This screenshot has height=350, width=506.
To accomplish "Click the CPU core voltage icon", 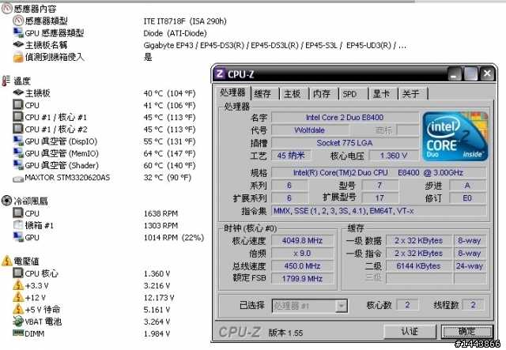I will coord(18,273).
